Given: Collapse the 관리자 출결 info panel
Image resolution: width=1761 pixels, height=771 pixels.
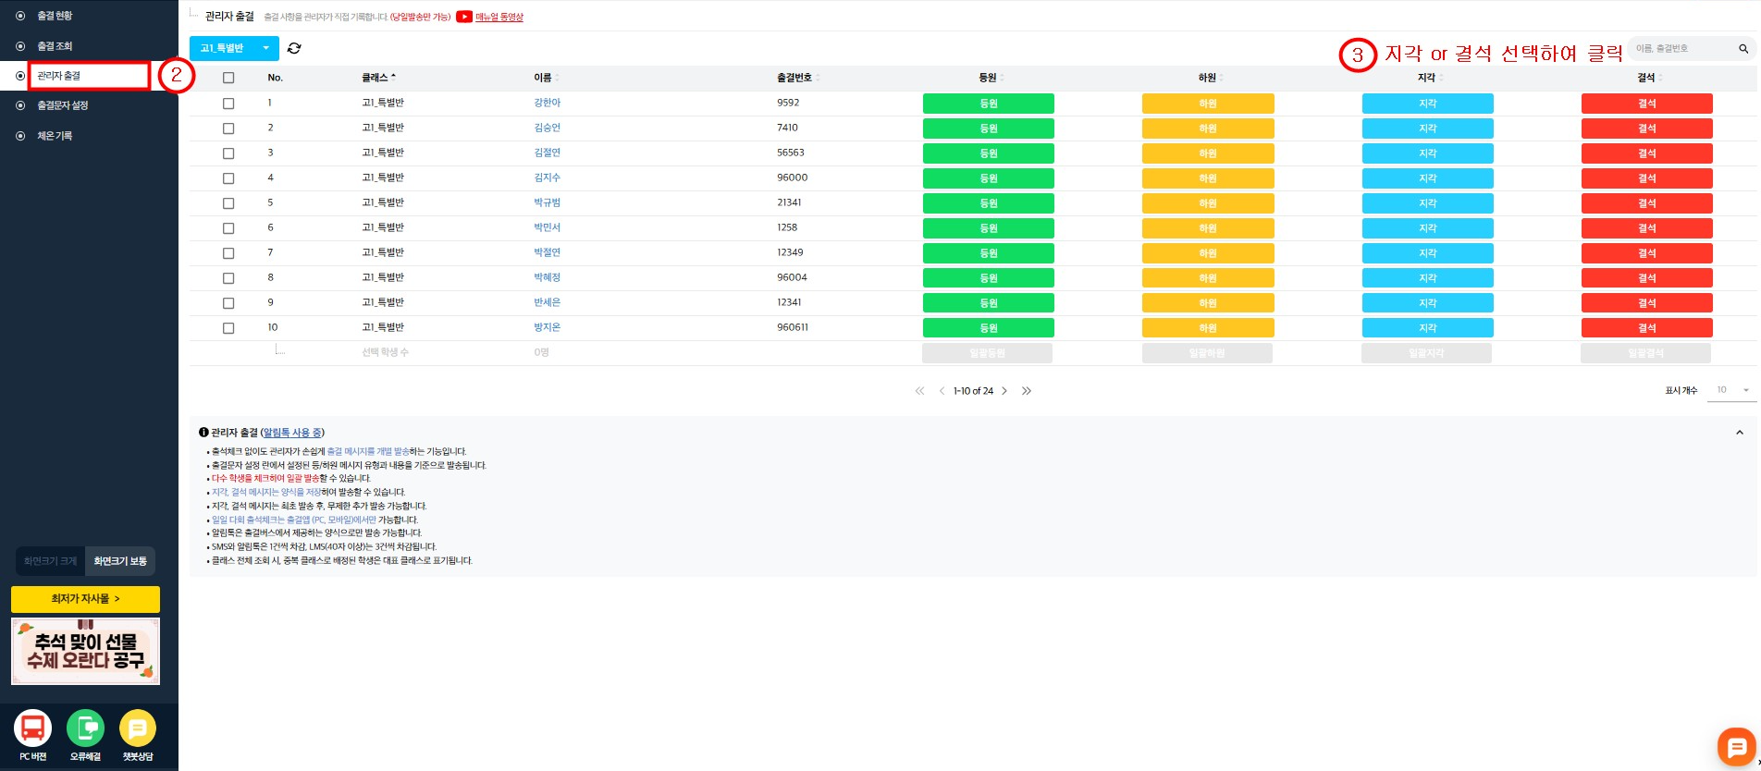Looking at the screenshot, I should click(x=1739, y=433).
